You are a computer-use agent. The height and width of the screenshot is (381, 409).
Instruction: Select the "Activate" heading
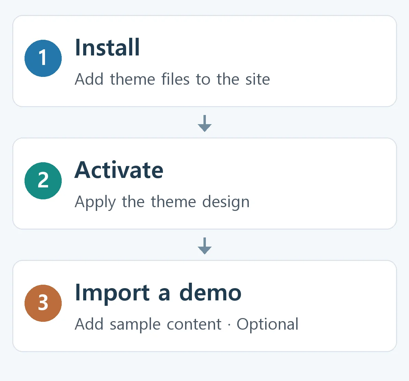(x=119, y=170)
